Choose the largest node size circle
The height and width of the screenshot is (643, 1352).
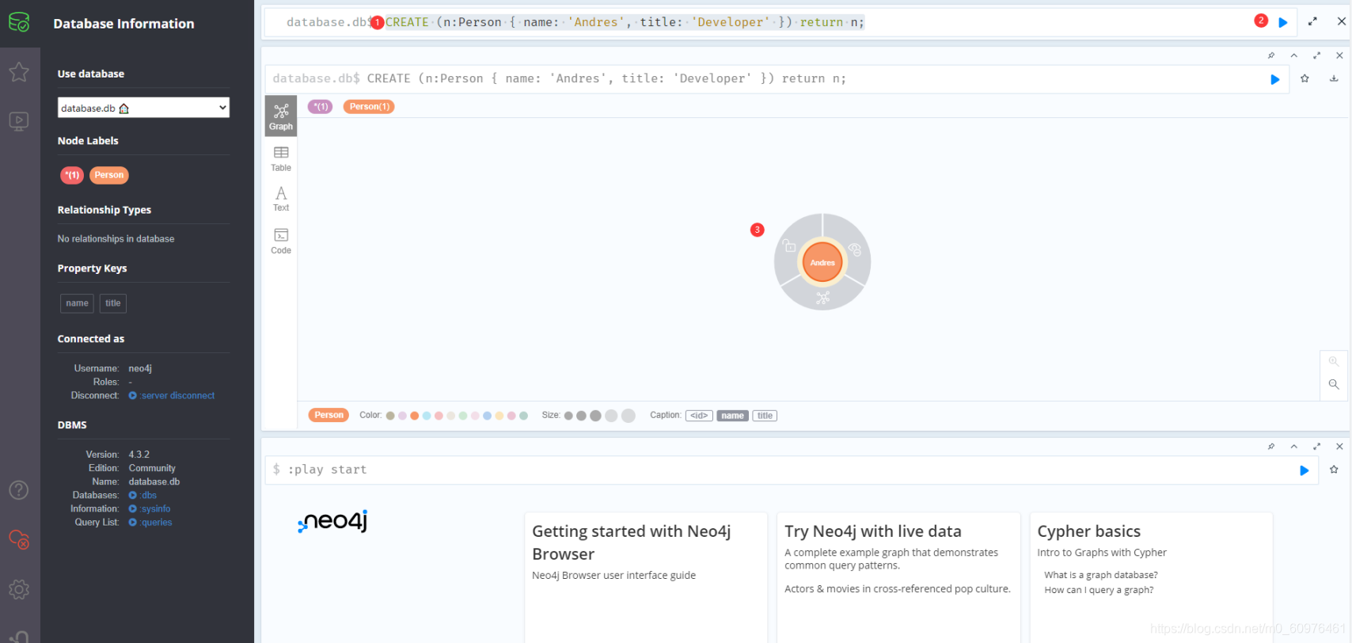point(629,416)
